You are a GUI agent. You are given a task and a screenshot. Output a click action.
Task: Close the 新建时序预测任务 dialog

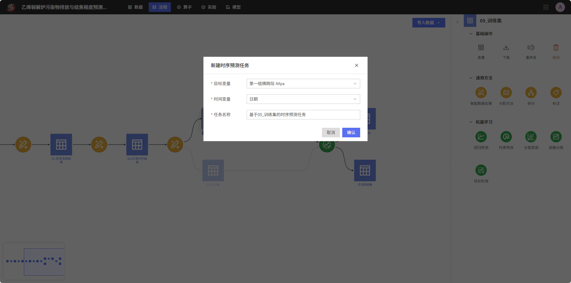(356, 65)
